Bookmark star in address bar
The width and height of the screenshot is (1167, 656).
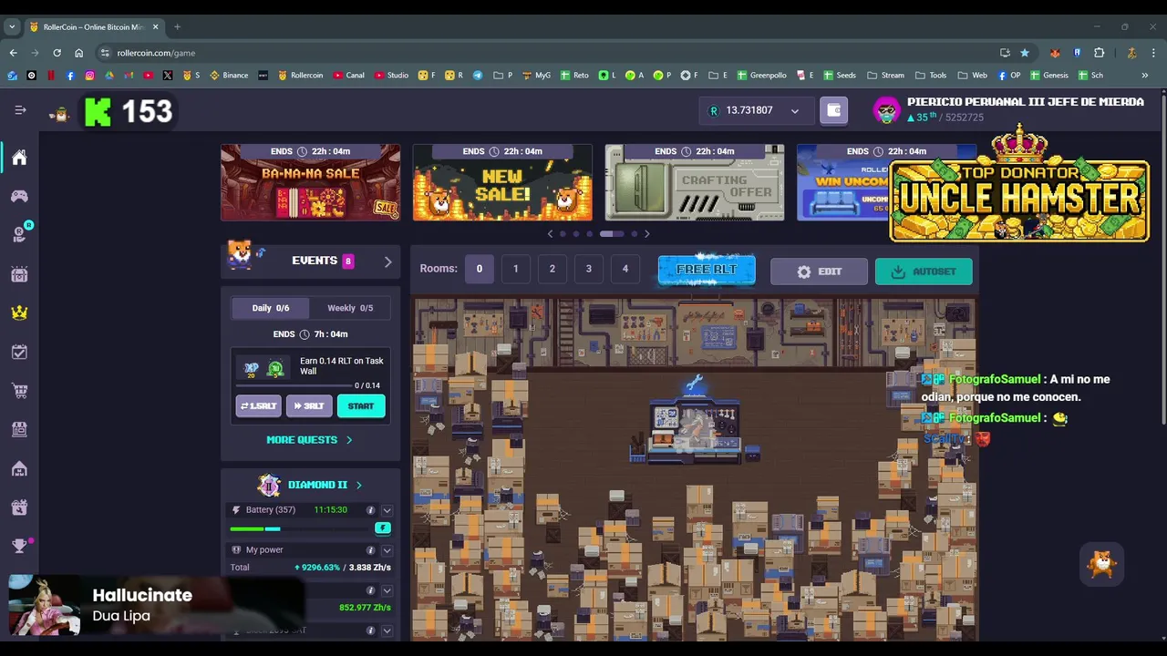point(1025,53)
